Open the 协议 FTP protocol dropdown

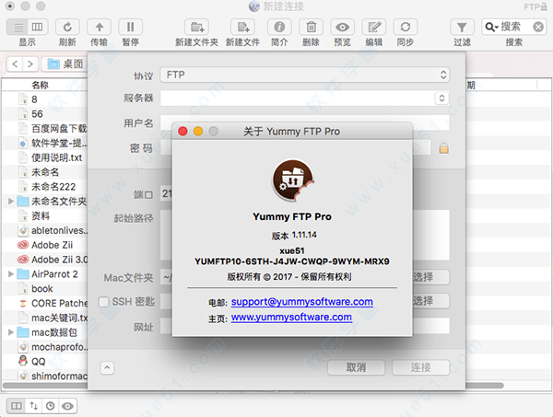coord(305,75)
